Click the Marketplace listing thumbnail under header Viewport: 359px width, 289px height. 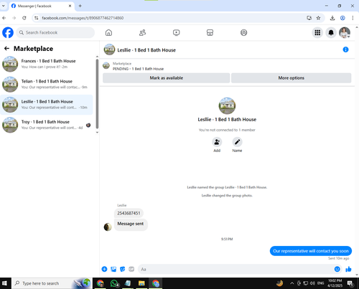click(106, 65)
